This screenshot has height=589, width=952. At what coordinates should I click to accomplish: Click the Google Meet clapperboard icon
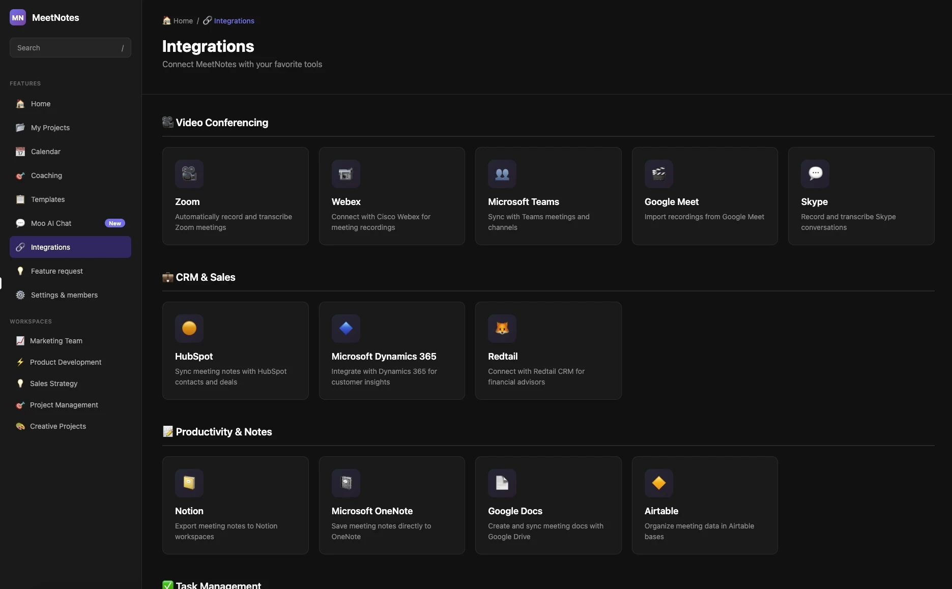coord(659,174)
